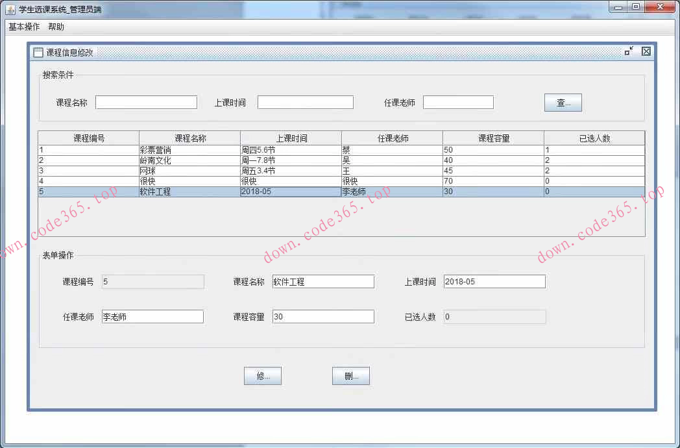This screenshot has height=448, width=680.
Task: Focus the 任课老师 search input field
Action: 458,103
